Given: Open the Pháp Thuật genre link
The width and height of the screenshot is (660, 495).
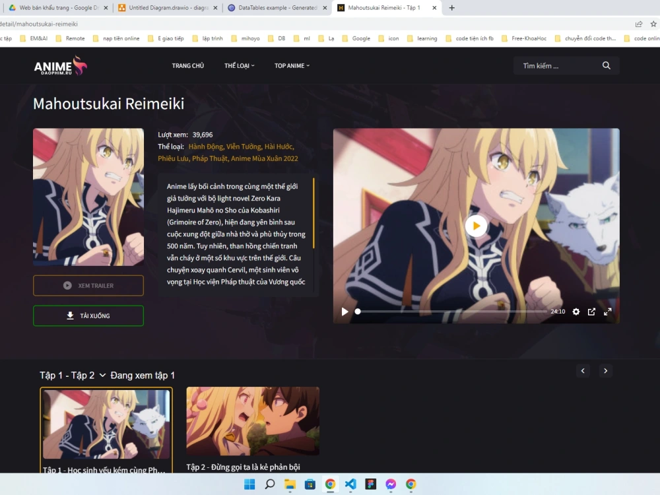Looking at the screenshot, I should click(x=210, y=158).
